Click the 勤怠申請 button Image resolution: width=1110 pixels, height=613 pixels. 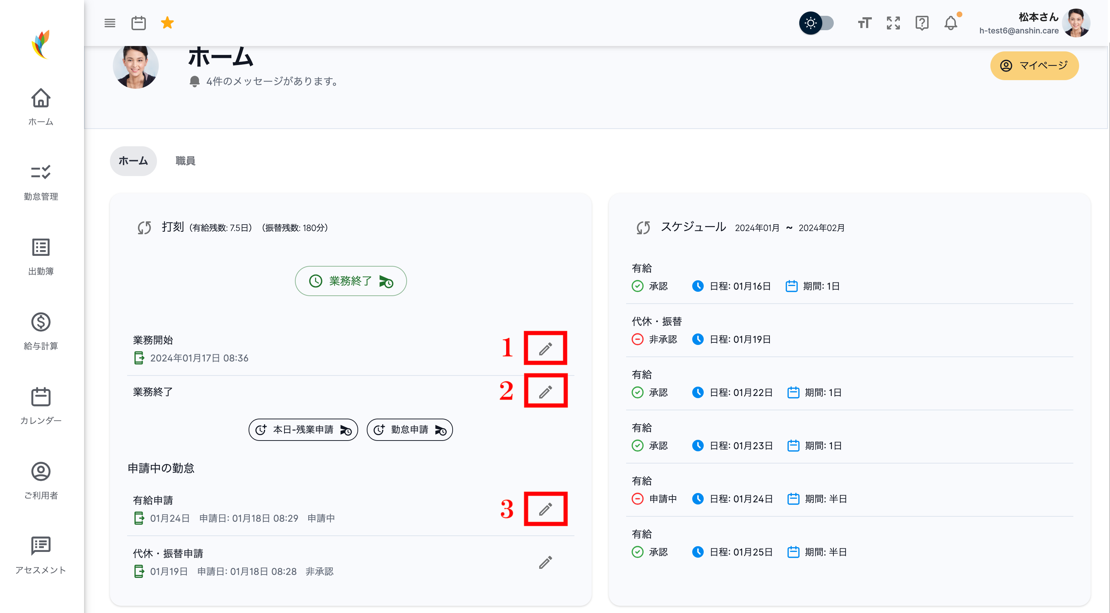(x=410, y=430)
